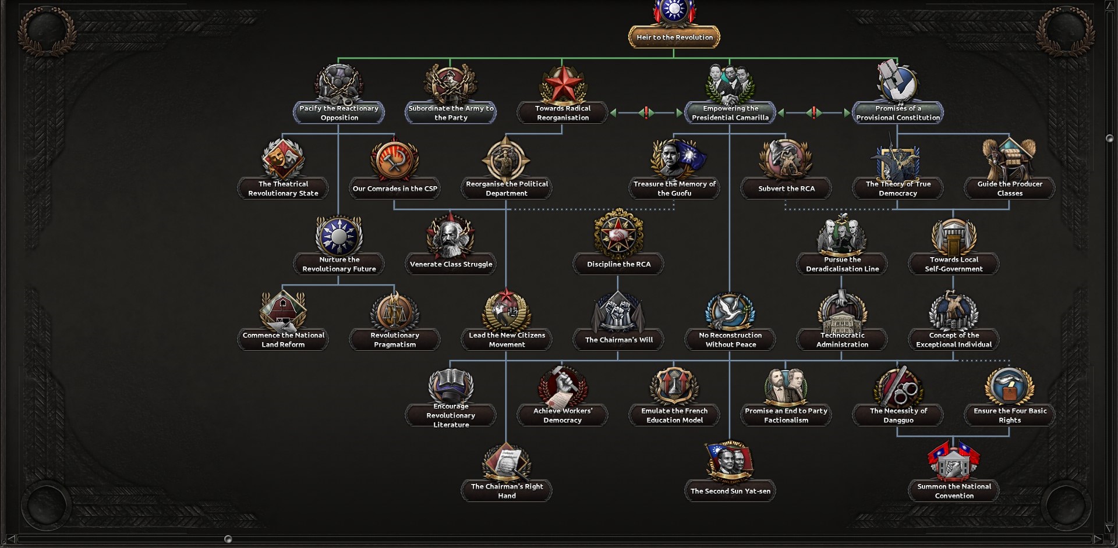Click mutually exclusive marker between Radical Reorganisation and Camarilla
1118x548 pixels.
pos(646,113)
